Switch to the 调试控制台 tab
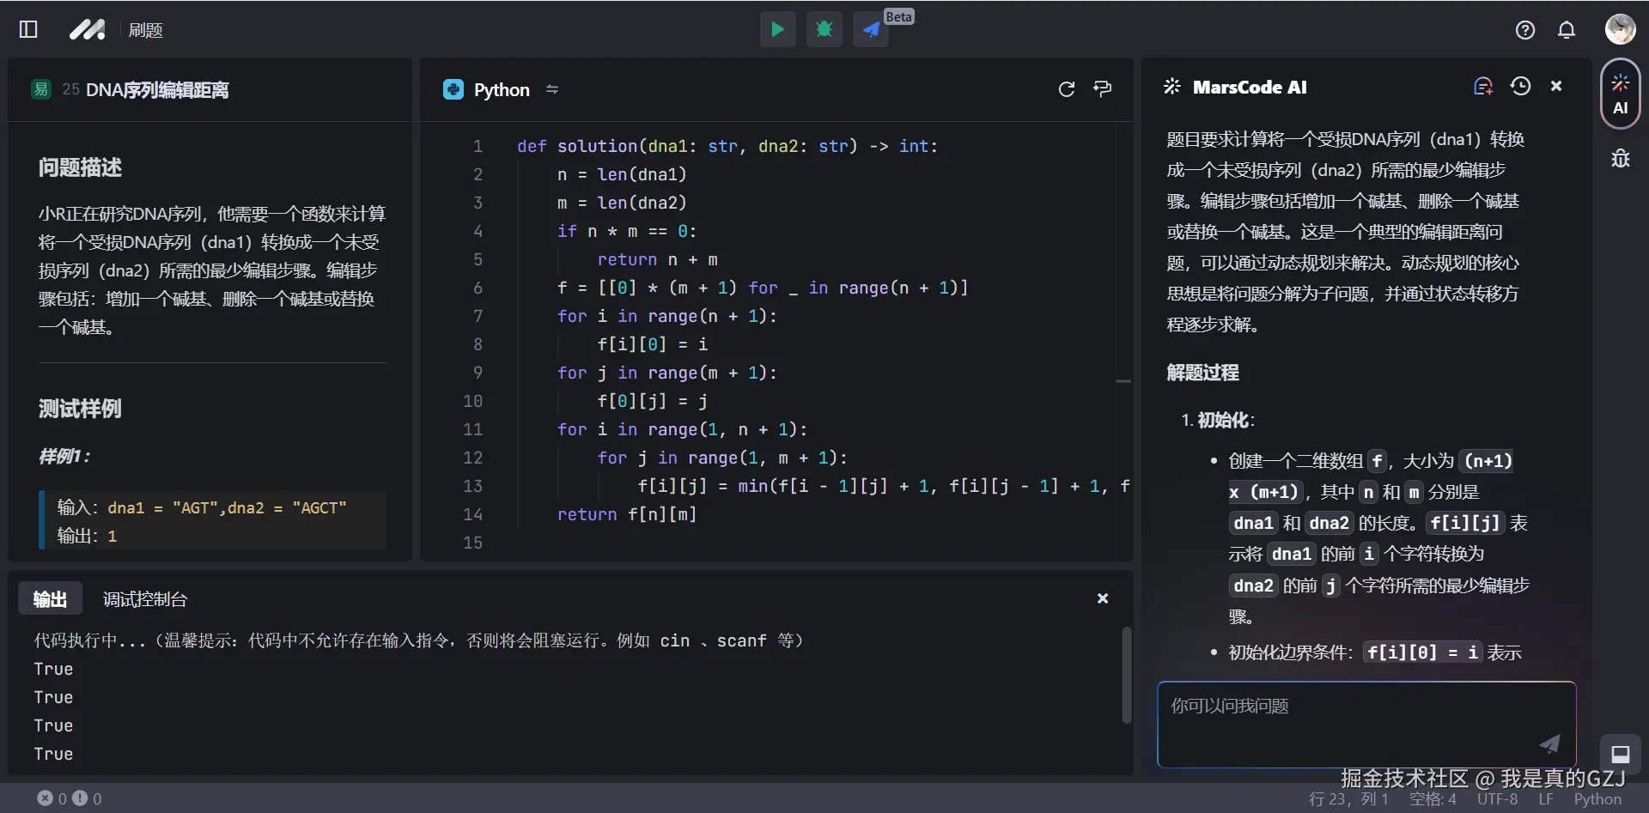Image resolution: width=1649 pixels, height=813 pixels. pos(144,598)
